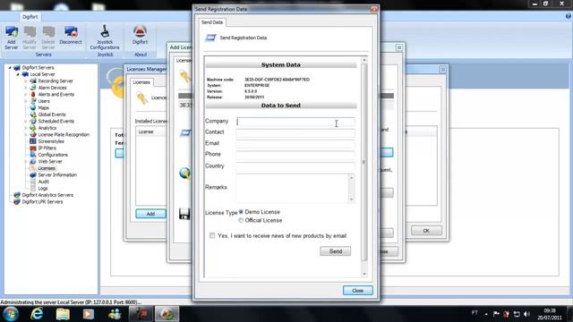Open Internet Explorer from the taskbar
Viewport: 573px width, 322px height.
[37, 314]
